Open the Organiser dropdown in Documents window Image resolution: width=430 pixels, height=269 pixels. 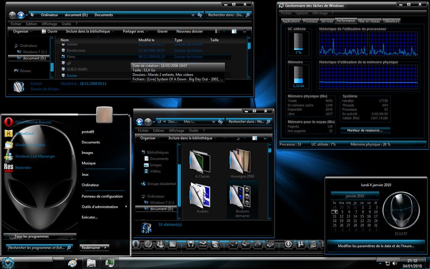(x=23, y=31)
